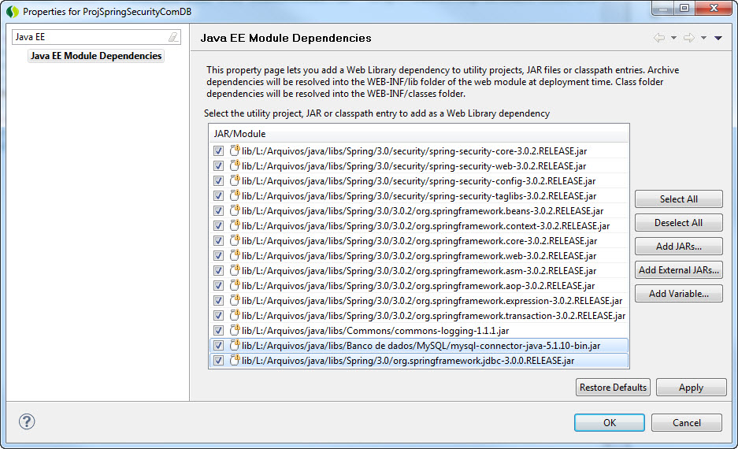Click the jar icon for spring-security-config-3.0.2.RELEASE.jar

235,180
